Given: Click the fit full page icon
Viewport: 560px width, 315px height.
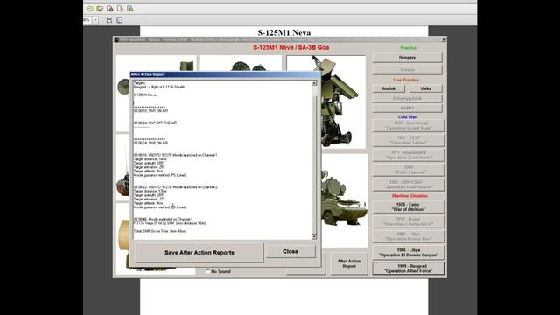Looking at the screenshot, I should pos(119,20).
